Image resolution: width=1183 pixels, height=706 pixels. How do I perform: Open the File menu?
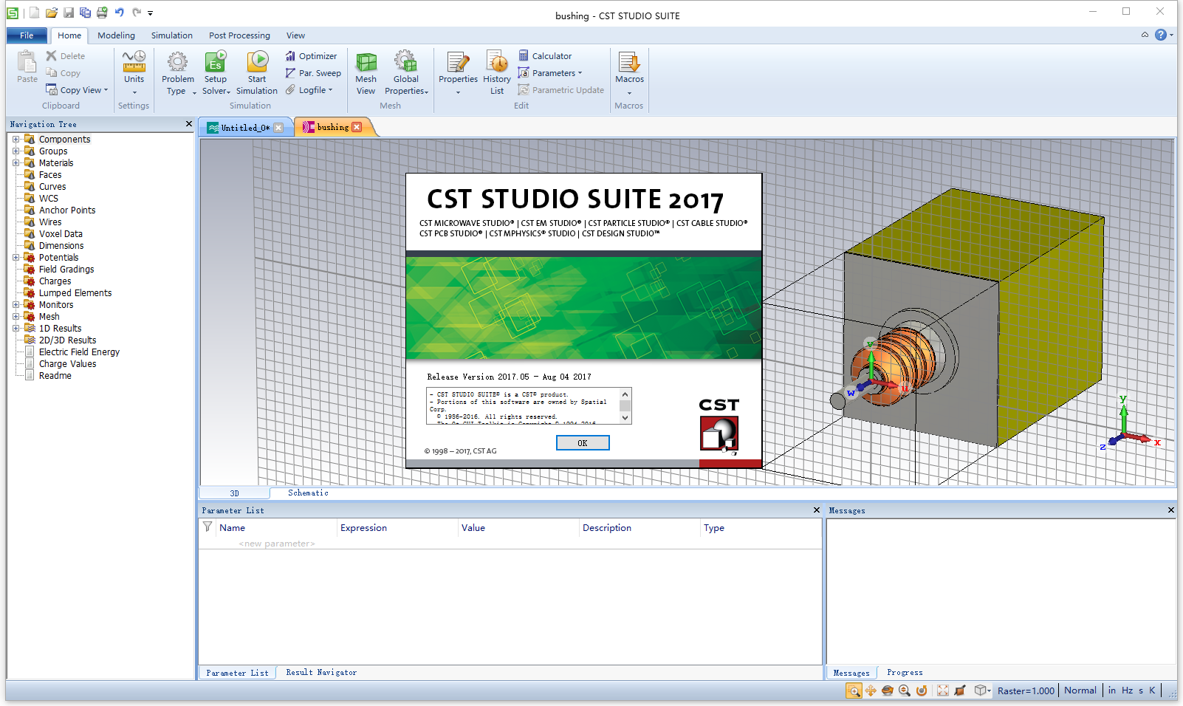coord(27,35)
